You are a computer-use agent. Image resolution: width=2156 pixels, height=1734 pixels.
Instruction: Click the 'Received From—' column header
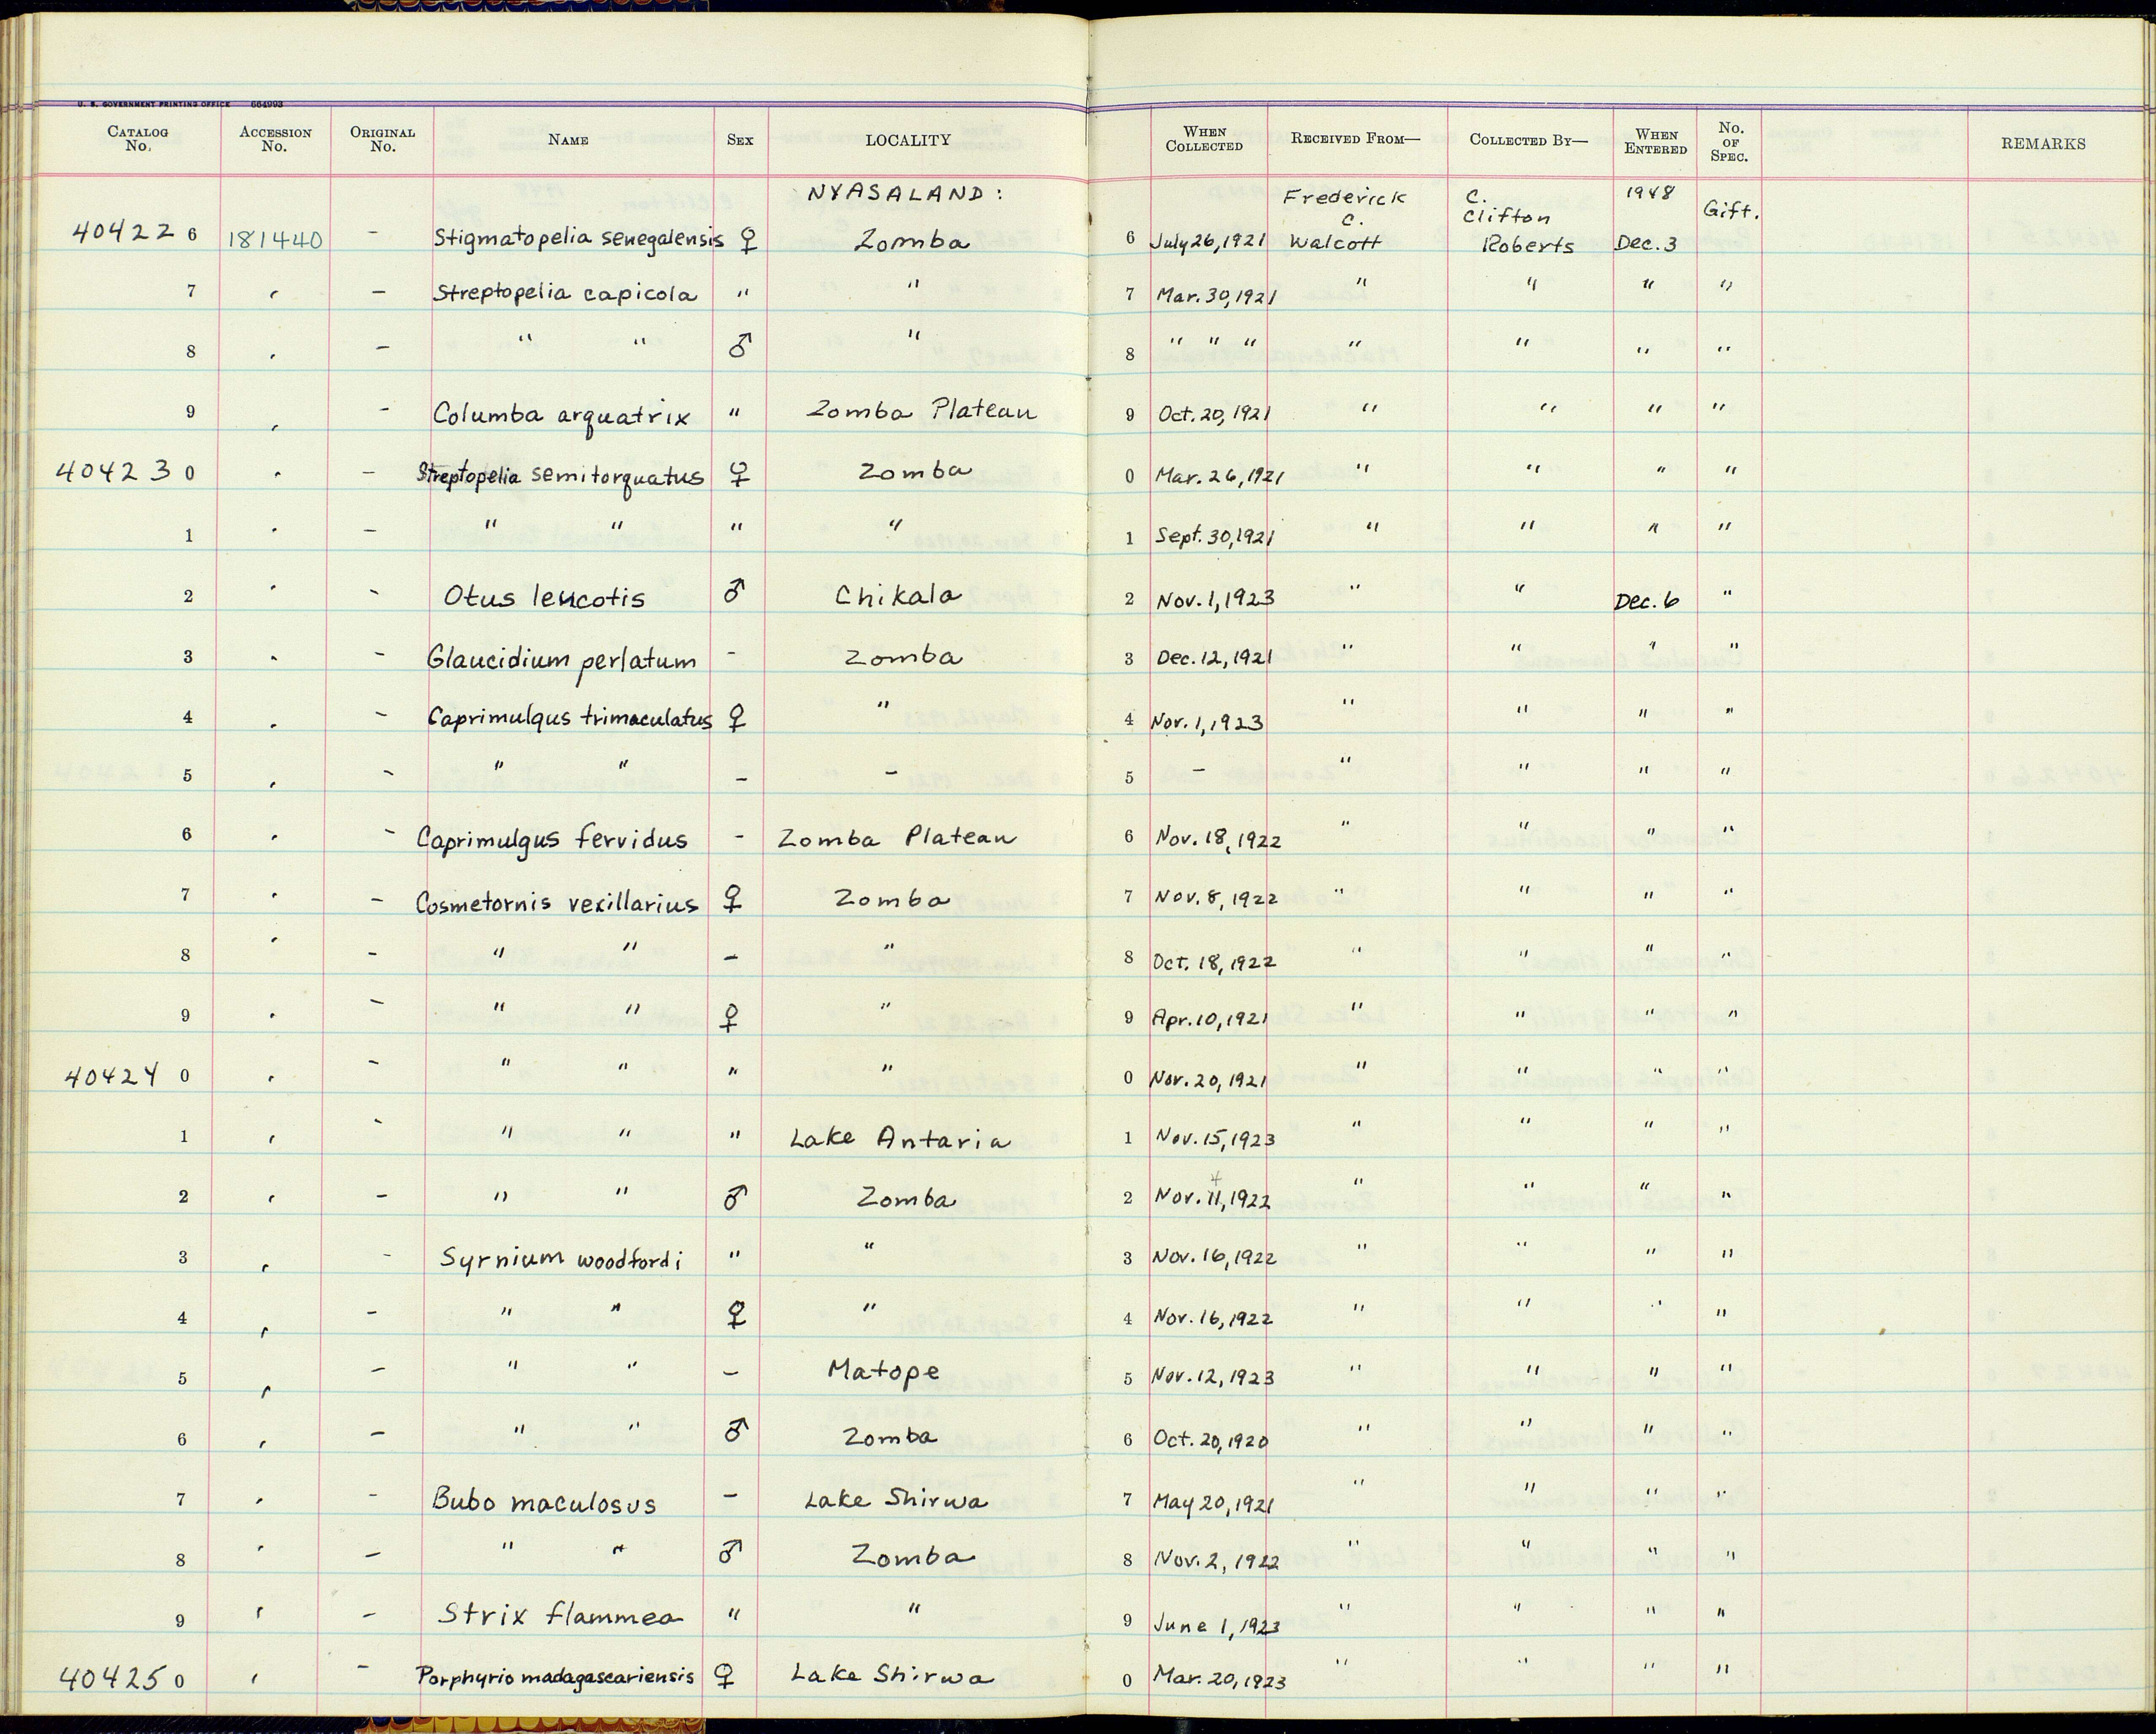pyautogui.click(x=1355, y=139)
